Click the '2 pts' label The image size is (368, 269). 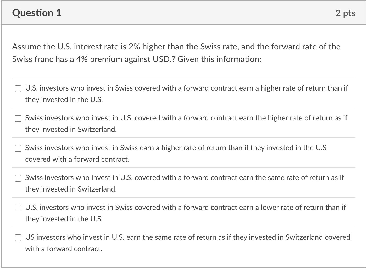click(345, 13)
